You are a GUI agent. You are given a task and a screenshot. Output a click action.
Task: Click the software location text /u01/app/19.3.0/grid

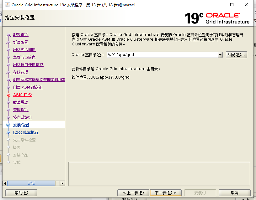[109, 77]
